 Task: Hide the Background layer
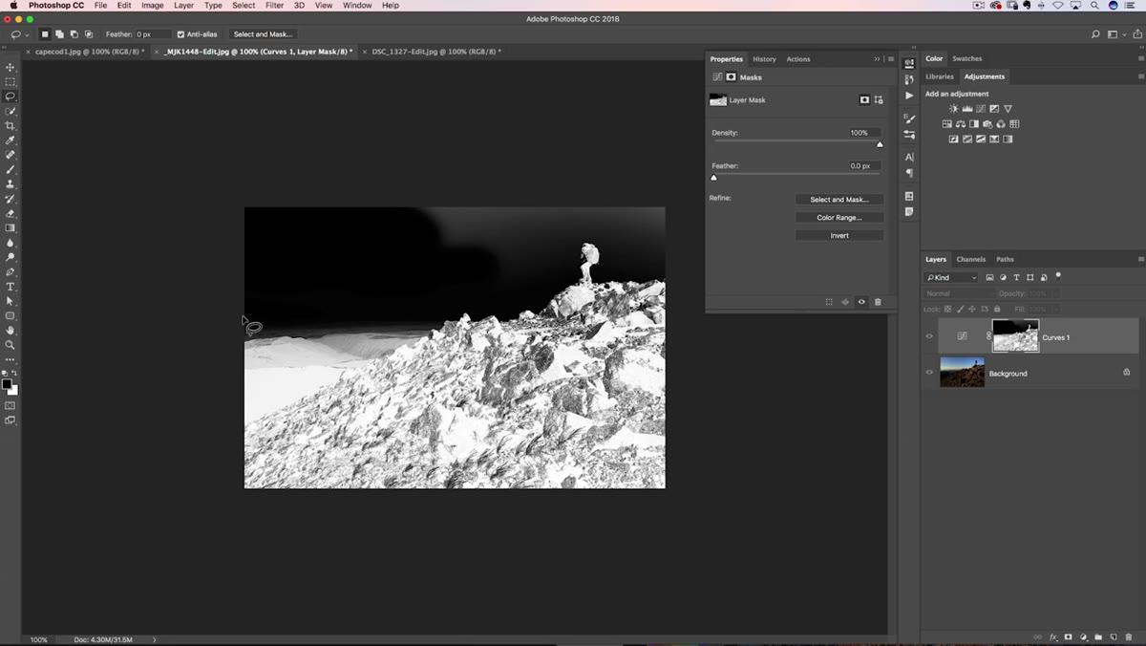click(929, 373)
